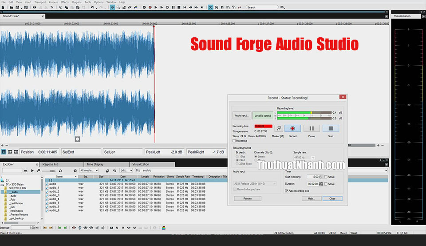Click the Record button in Record dialog
The width and height of the screenshot is (426, 246).
[x=292, y=128]
